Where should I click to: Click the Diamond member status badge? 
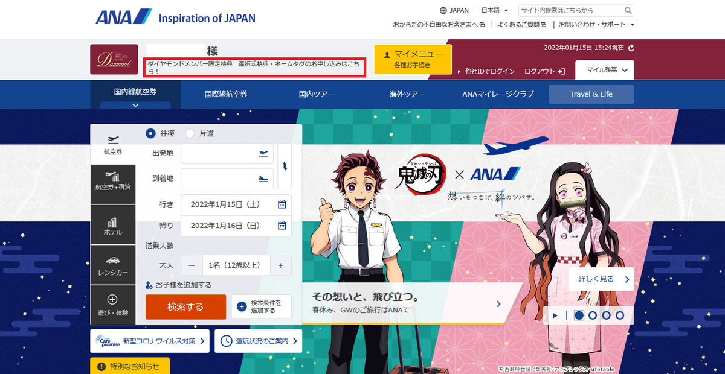[114, 59]
